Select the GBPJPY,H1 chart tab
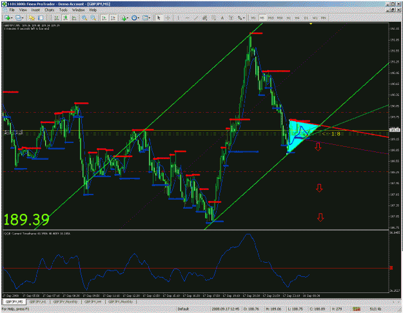 coord(38,301)
